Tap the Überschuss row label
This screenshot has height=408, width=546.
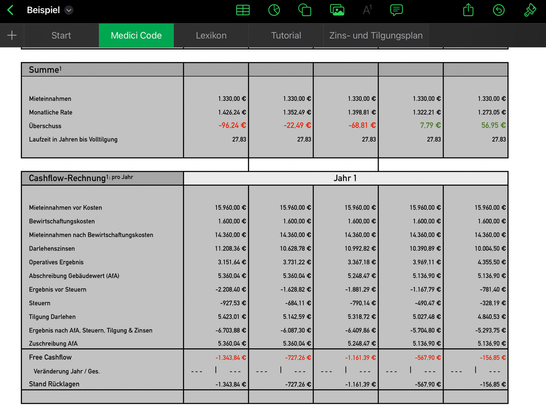pos(45,126)
